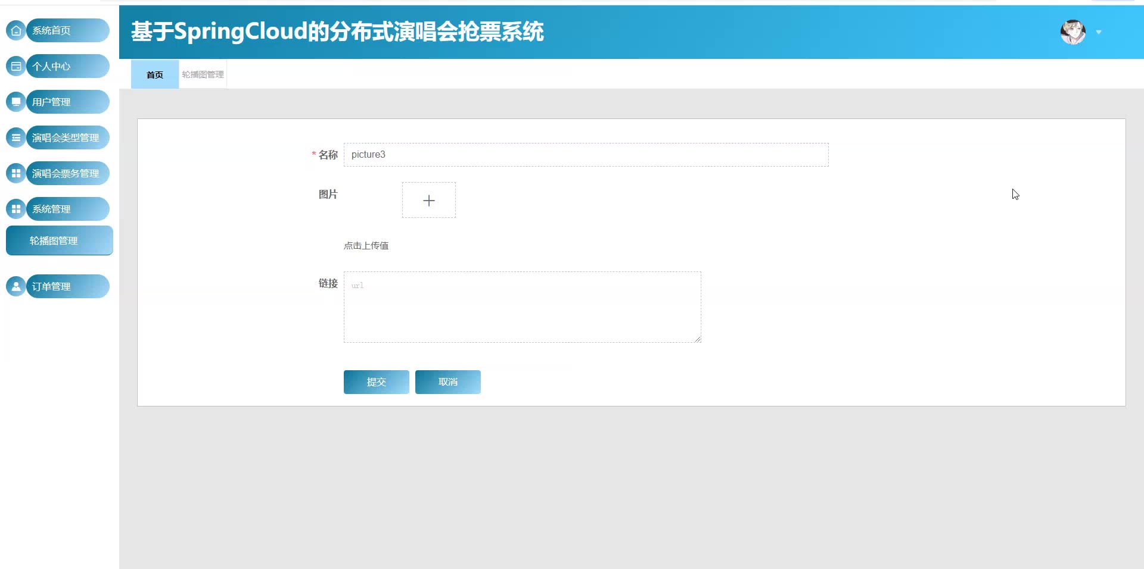Collapse the 系统管理 sidebar menu
The width and height of the screenshot is (1144, 569).
point(67,209)
